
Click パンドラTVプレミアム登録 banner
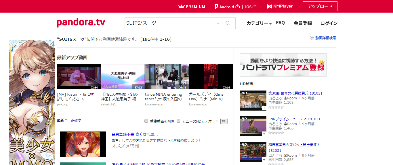[x=283, y=65]
